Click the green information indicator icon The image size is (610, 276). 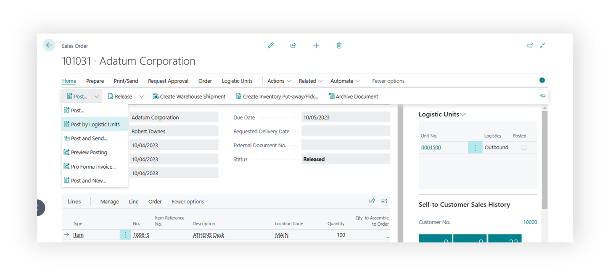[542, 80]
